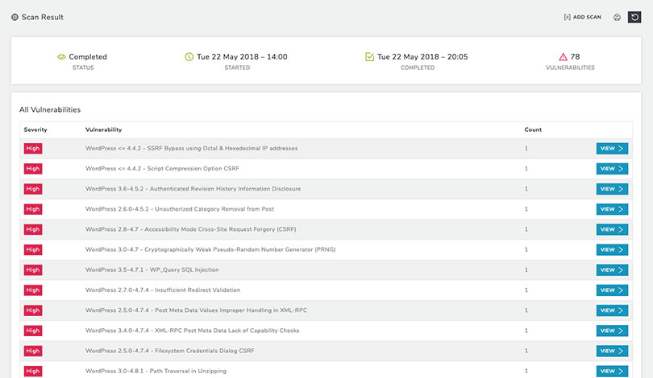View Script Compression Option CSRF details
This screenshot has width=653, height=378.
pyautogui.click(x=612, y=169)
